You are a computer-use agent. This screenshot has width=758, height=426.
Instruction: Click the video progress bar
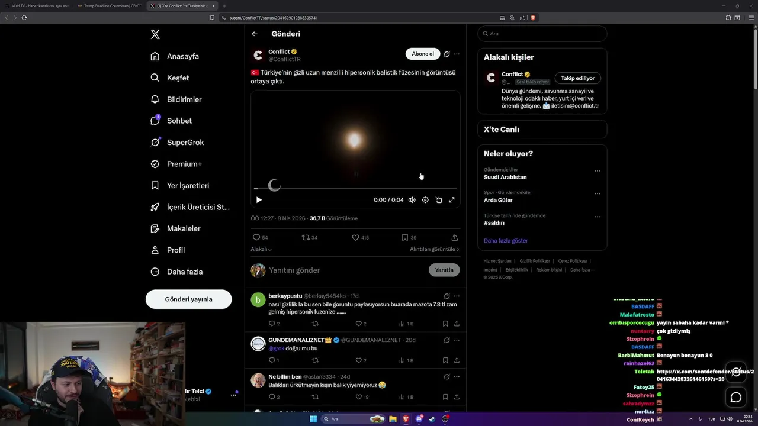pyautogui.click(x=355, y=189)
